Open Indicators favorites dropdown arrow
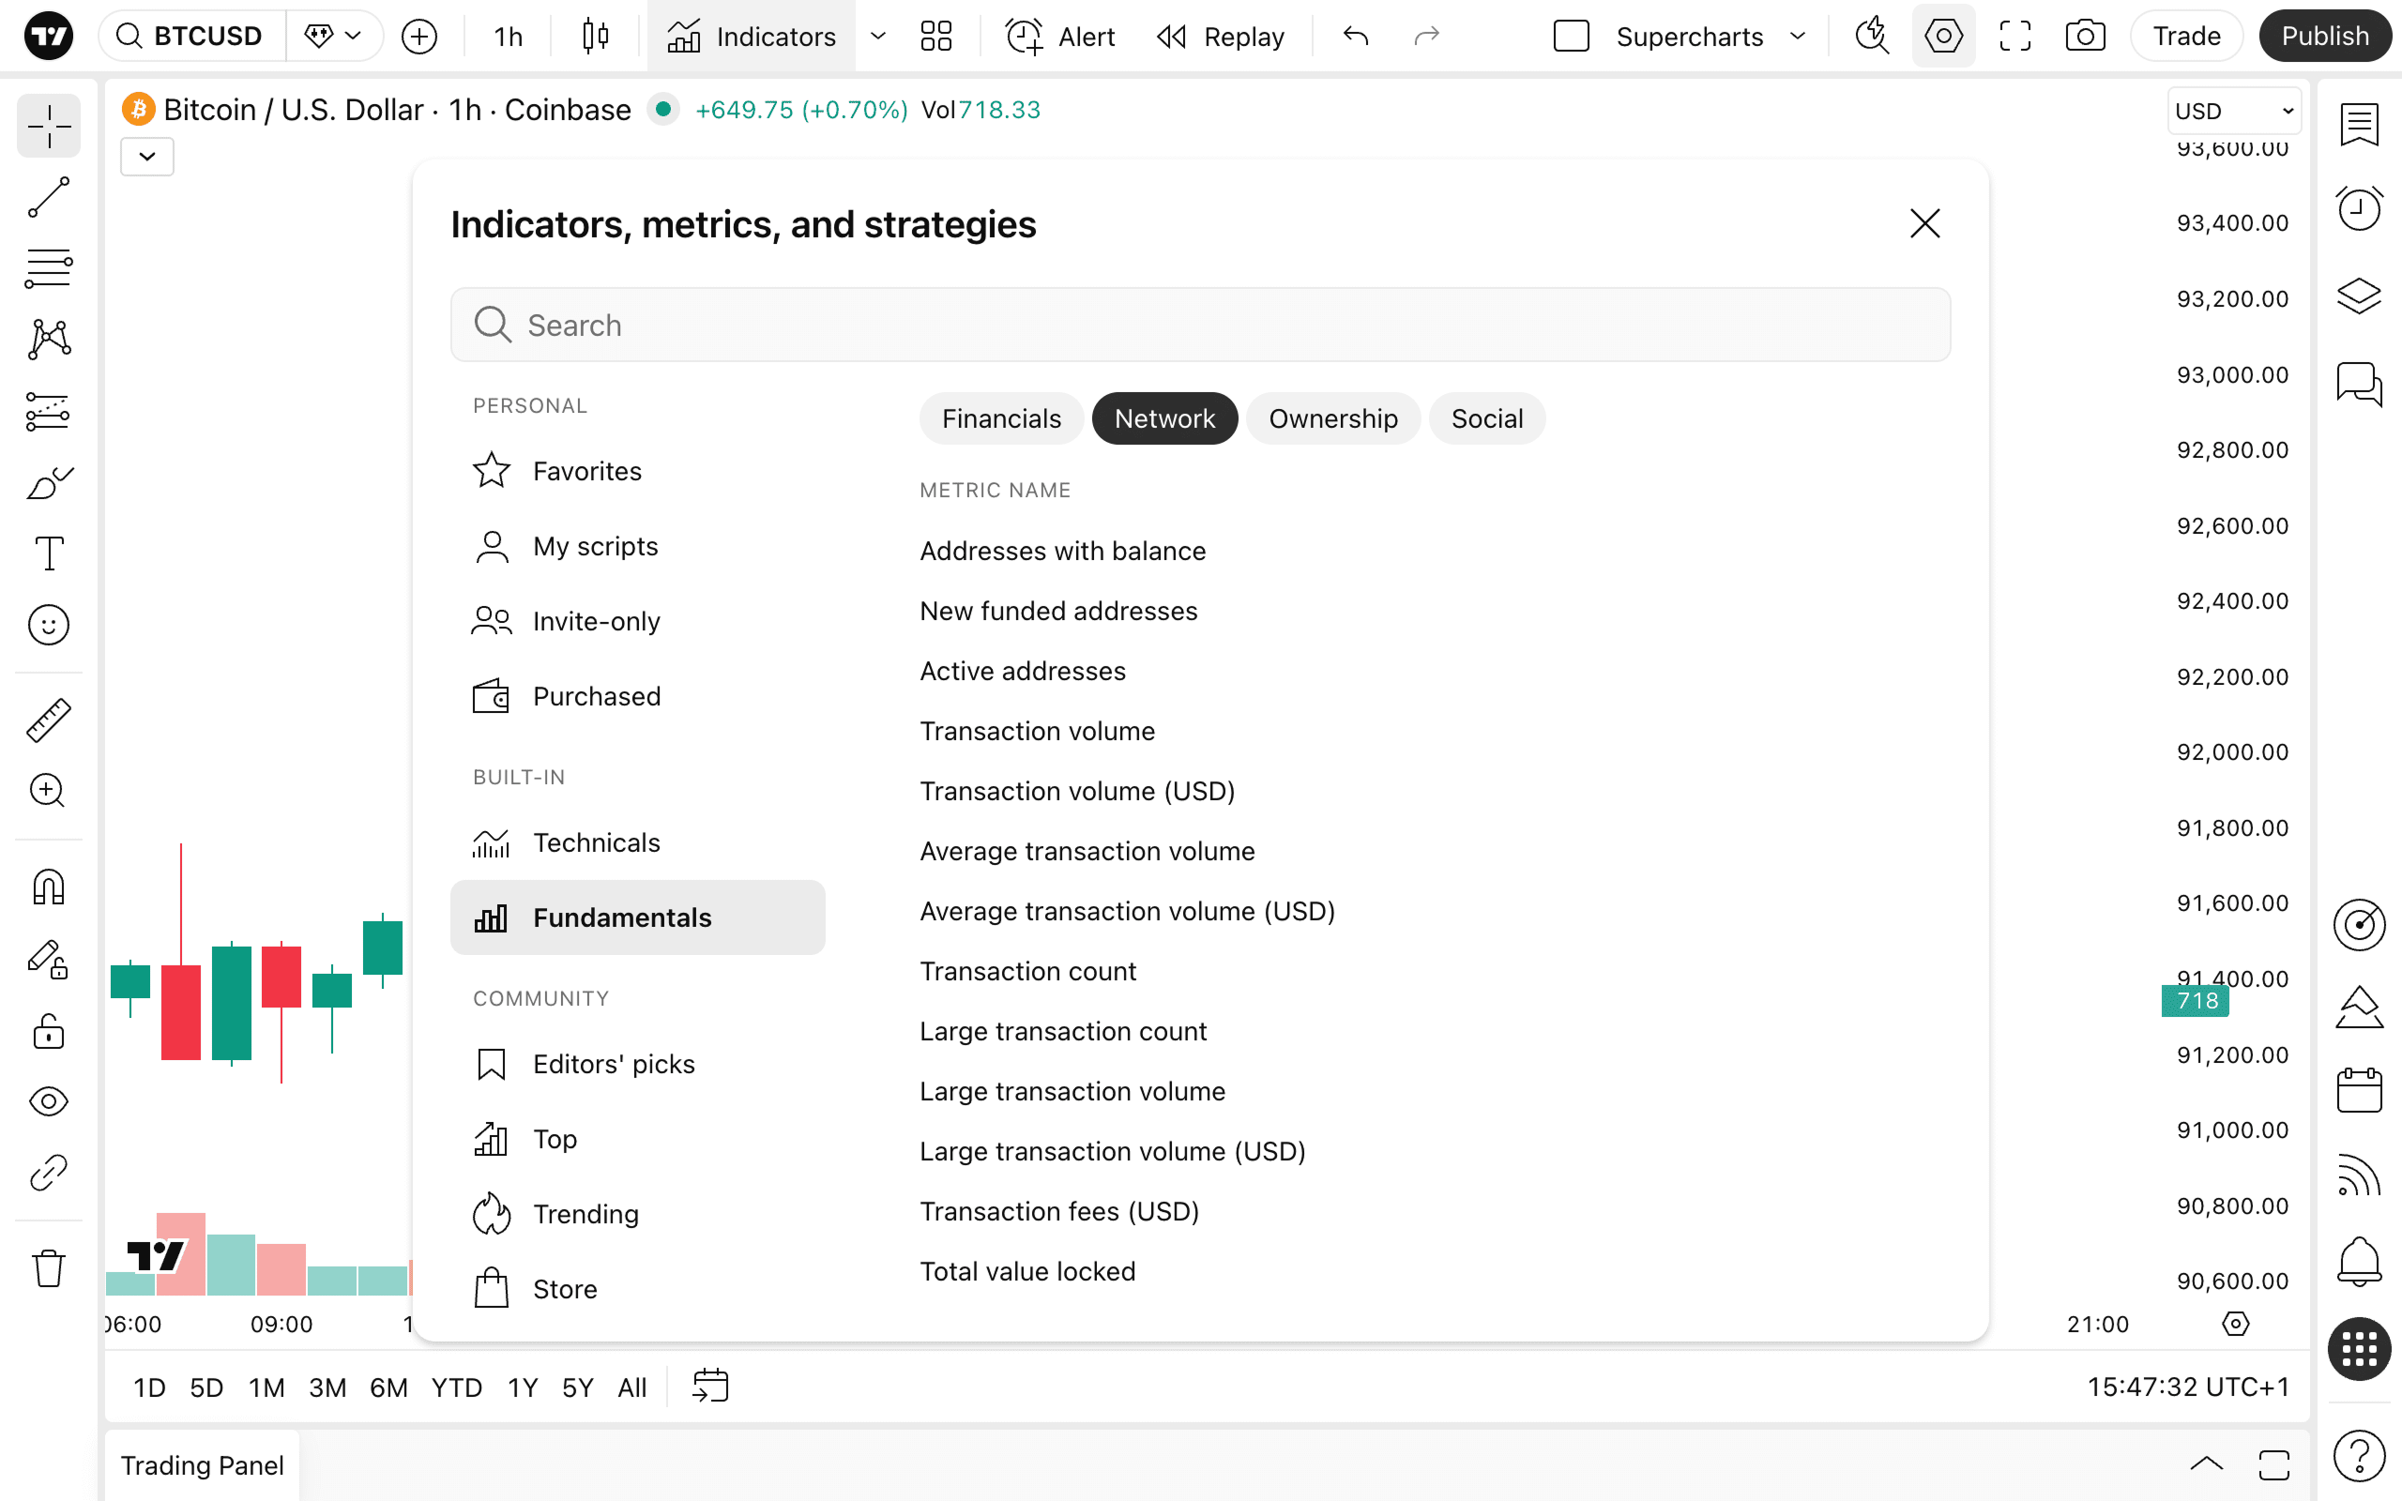This screenshot has width=2402, height=1501. [877, 37]
